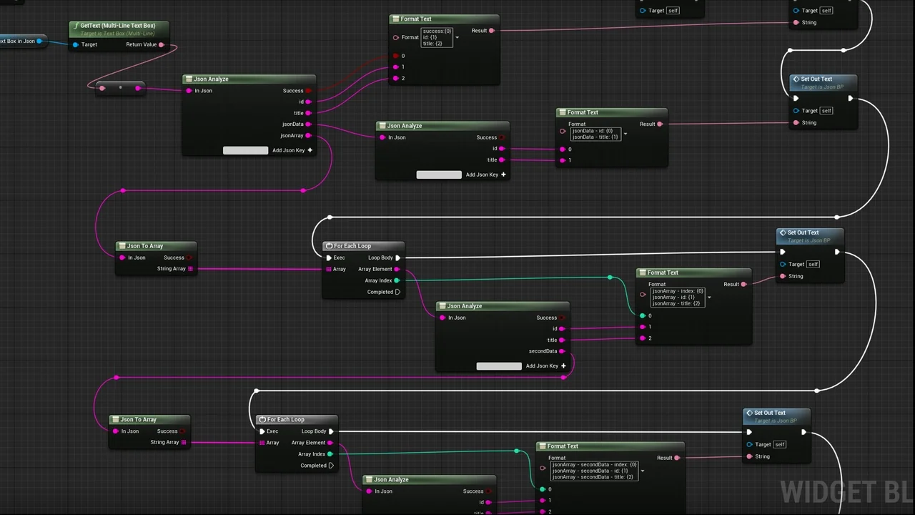Click Target pin on GetText node
This screenshot has height=515, width=915.
76,44
